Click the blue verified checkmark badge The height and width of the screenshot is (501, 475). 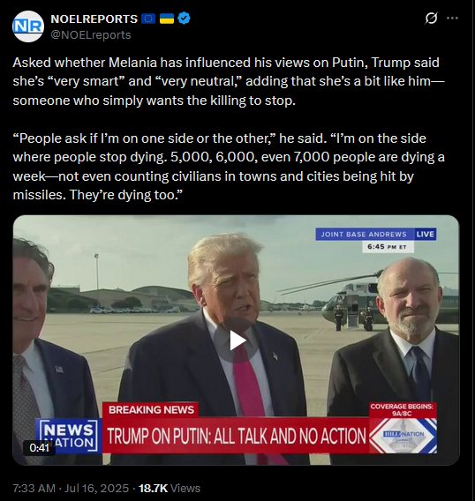click(x=184, y=19)
